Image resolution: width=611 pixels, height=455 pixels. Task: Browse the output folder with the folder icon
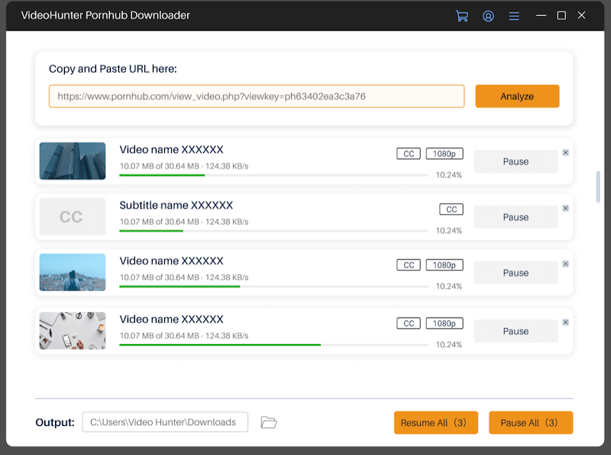[269, 422]
